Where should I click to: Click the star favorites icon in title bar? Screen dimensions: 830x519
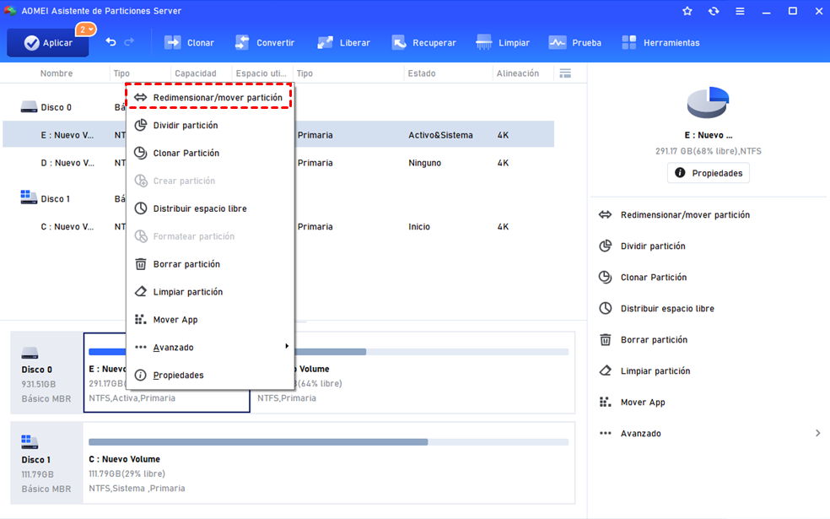687,11
